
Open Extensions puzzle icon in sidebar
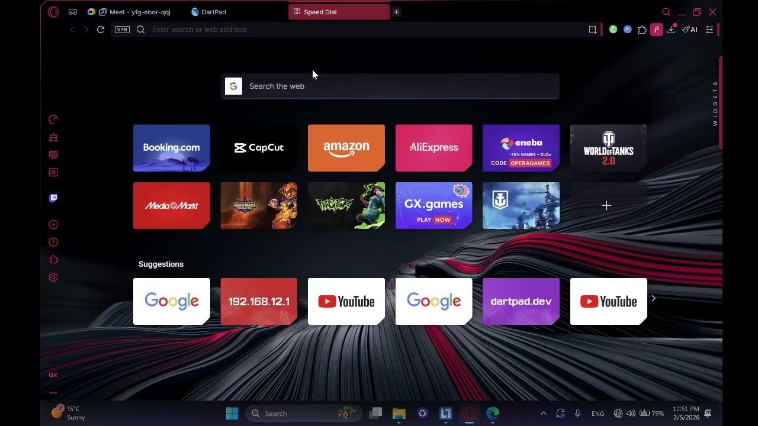point(53,260)
